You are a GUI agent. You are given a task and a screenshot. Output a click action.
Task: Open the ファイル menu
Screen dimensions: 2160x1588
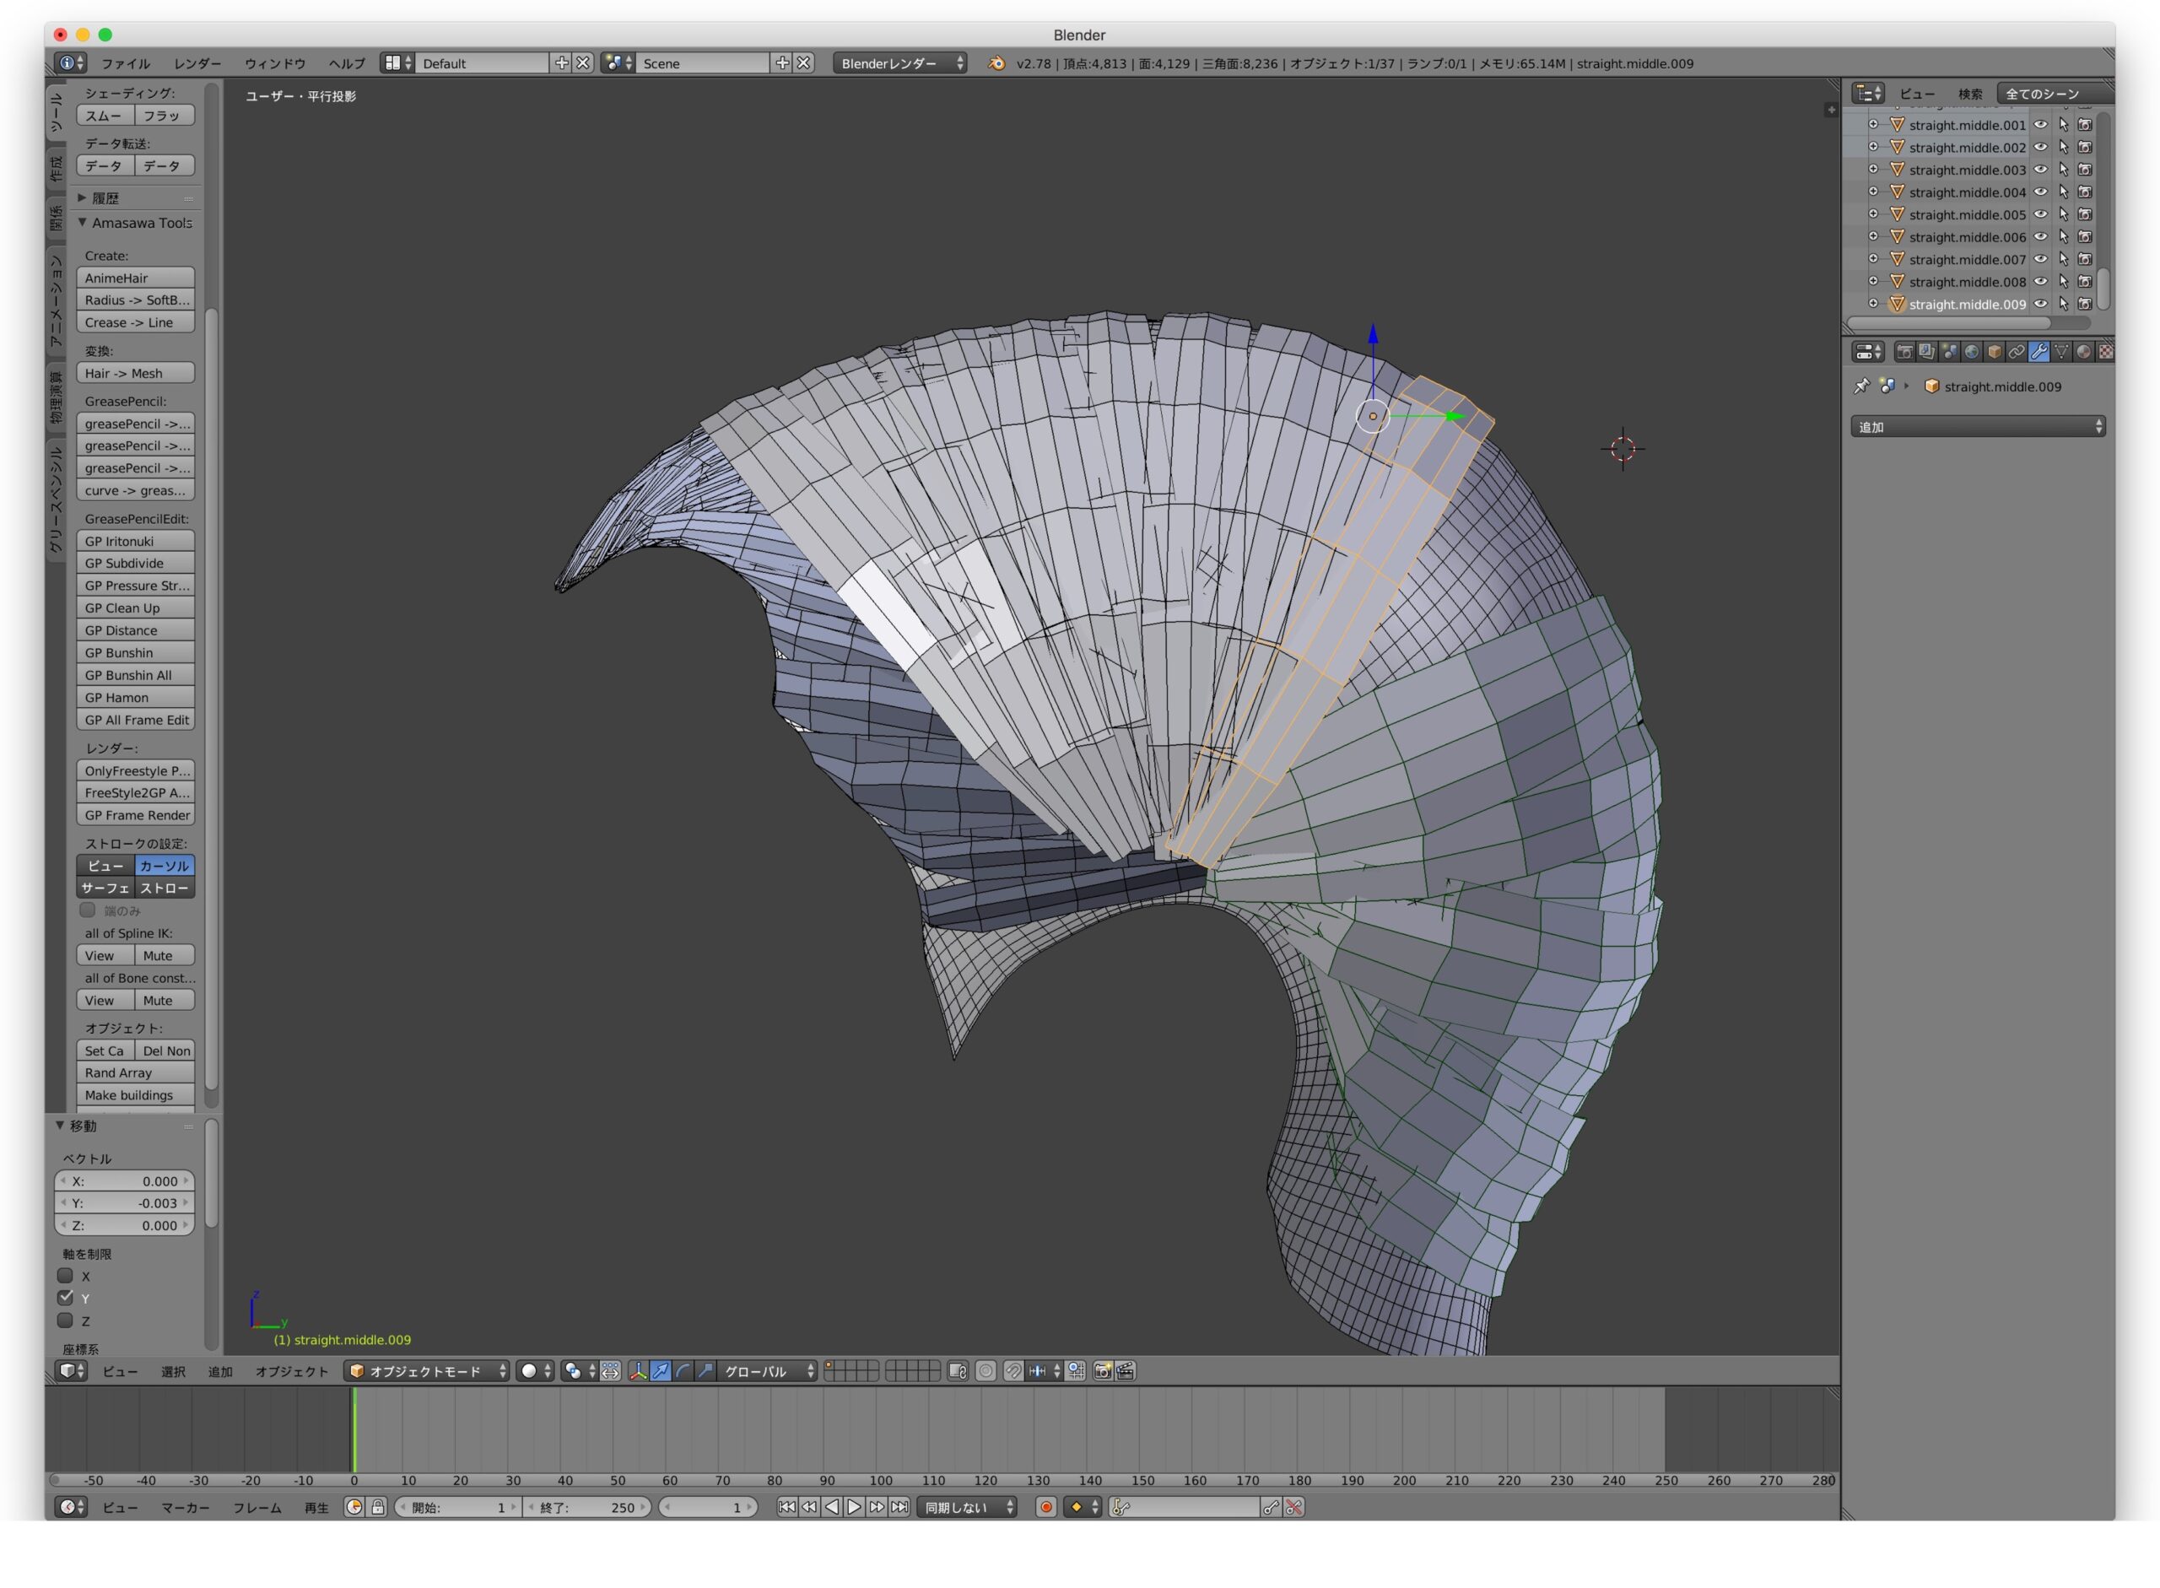pos(126,63)
